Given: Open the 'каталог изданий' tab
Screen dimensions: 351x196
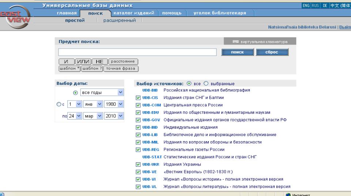Looking at the screenshot, I should point(134,13).
